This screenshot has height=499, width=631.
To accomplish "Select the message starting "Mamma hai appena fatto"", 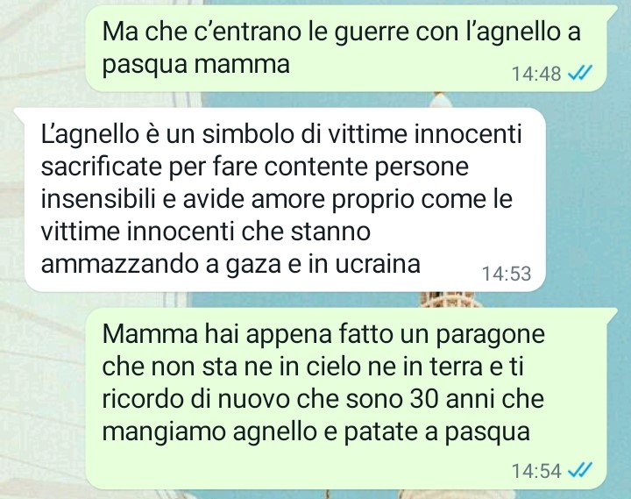I will pos(346,399).
